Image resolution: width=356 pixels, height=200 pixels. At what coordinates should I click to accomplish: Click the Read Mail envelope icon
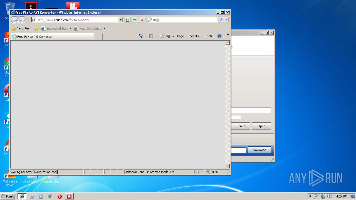(x=161, y=36)
